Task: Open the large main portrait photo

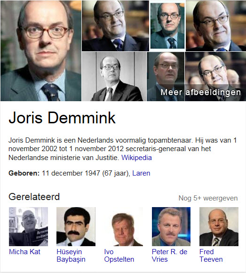Action: pos(41,51)
